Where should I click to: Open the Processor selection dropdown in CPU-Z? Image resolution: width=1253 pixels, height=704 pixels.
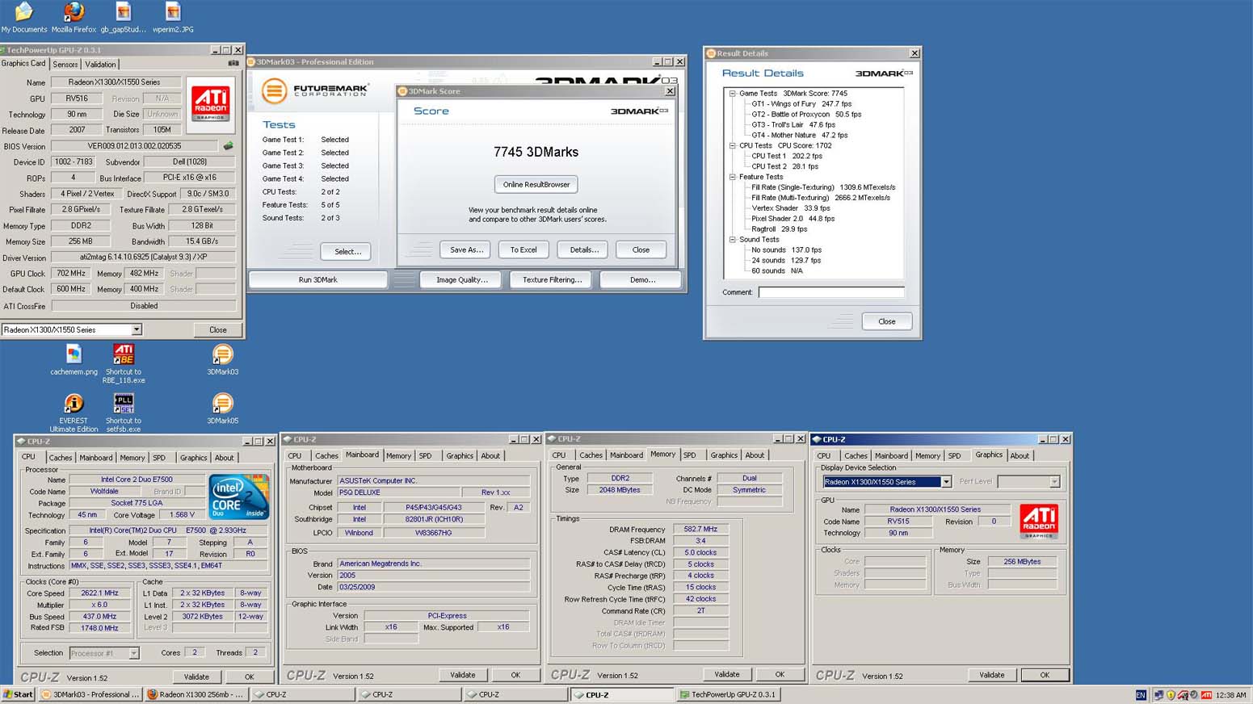(x=134, y=653)
